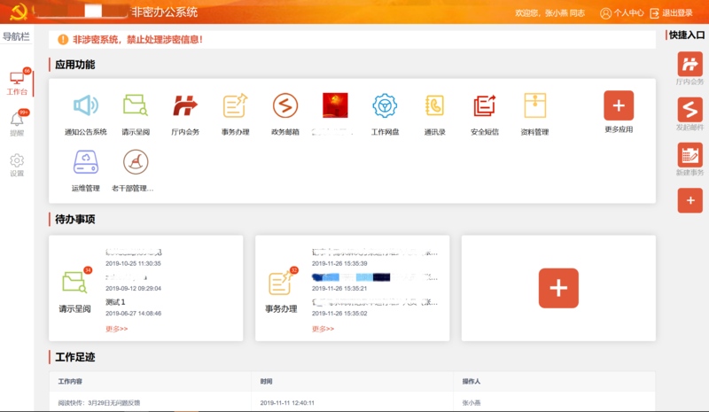Open 个人中心 in header
Viewport: 709px width, 412px height.
click(621, 13)
